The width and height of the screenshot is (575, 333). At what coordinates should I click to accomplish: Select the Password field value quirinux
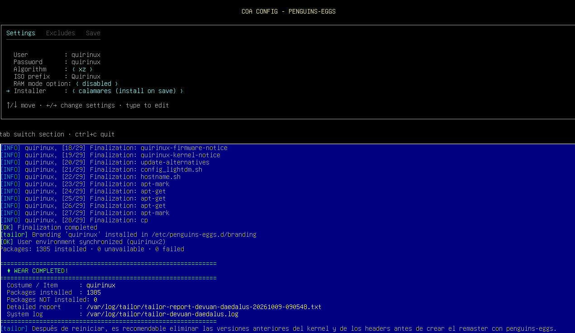point(86,62)
